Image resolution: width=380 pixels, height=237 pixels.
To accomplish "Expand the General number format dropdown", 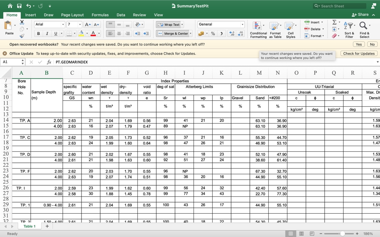I will (x=242, y=24).
